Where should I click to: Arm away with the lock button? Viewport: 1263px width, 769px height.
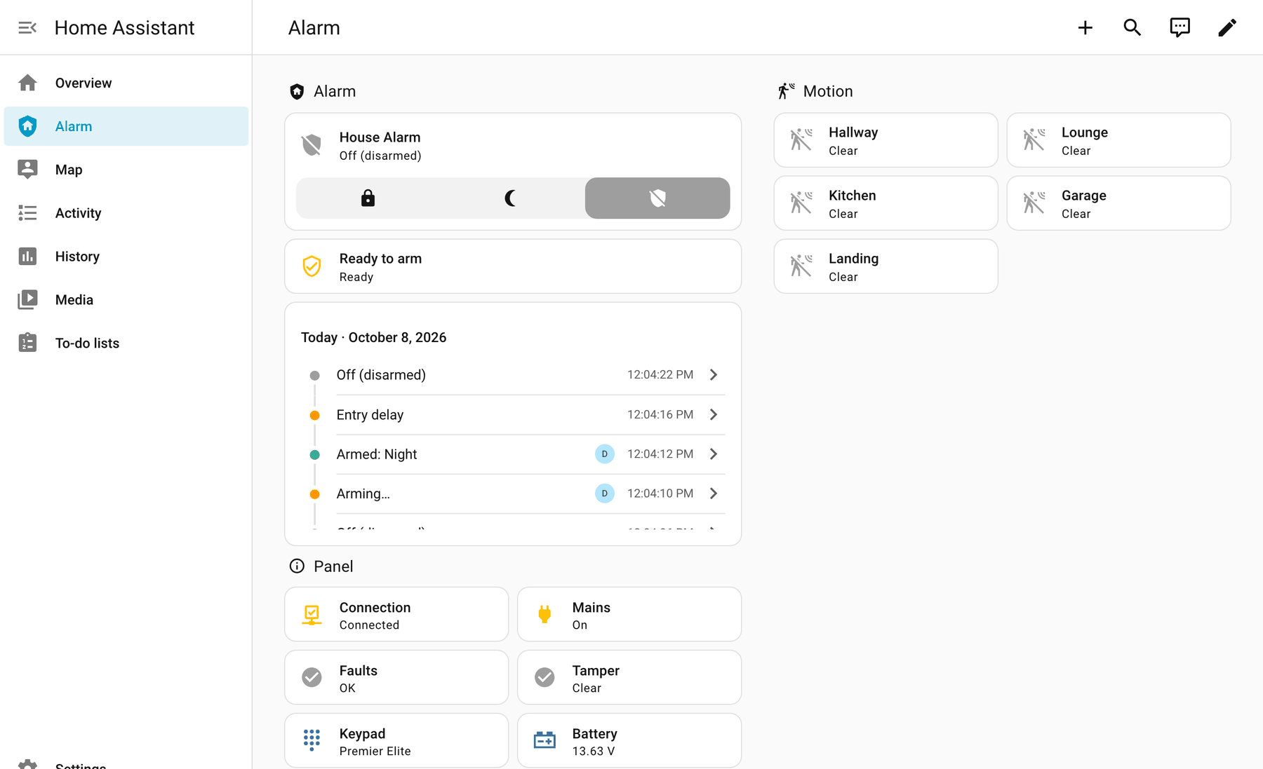[368, 198]
